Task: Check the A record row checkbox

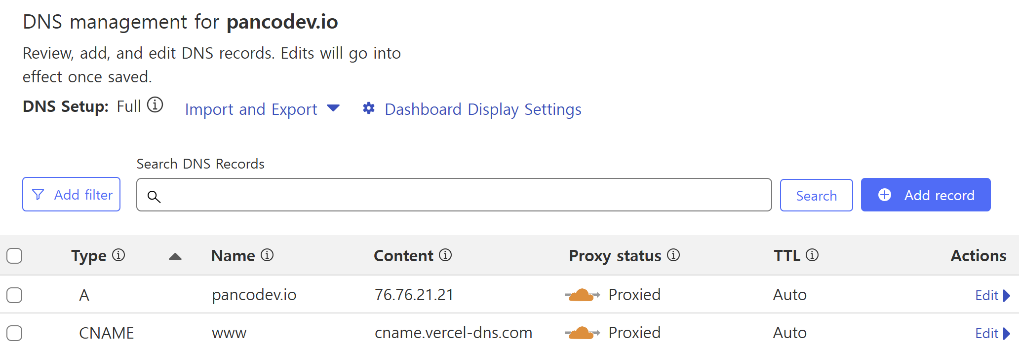Action: point(14,295)
